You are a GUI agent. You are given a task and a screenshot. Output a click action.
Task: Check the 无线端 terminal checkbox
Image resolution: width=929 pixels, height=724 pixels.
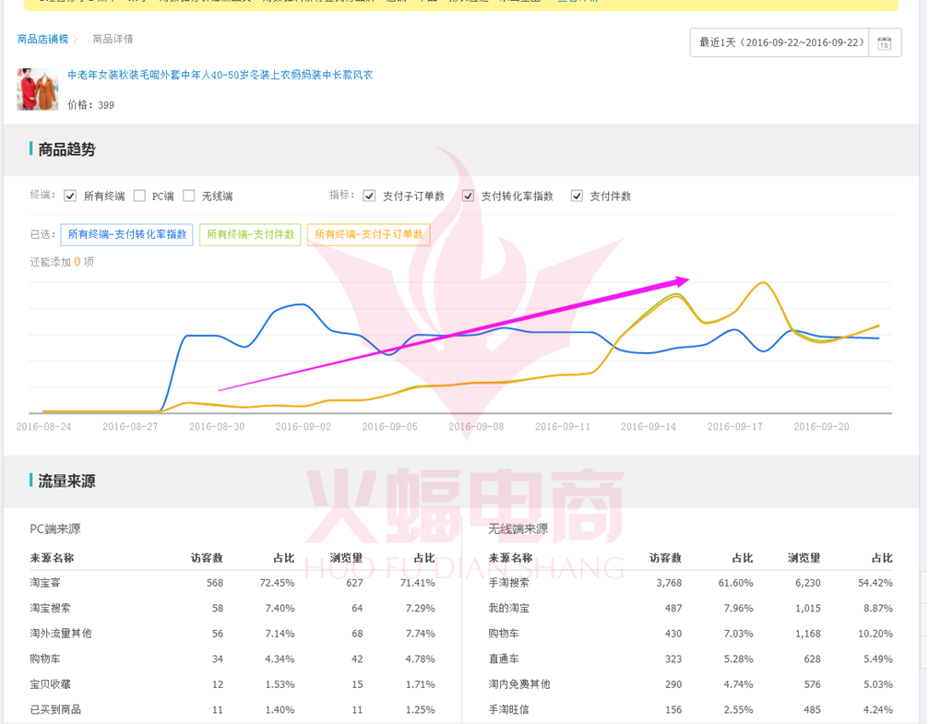[x=189, y=196]
